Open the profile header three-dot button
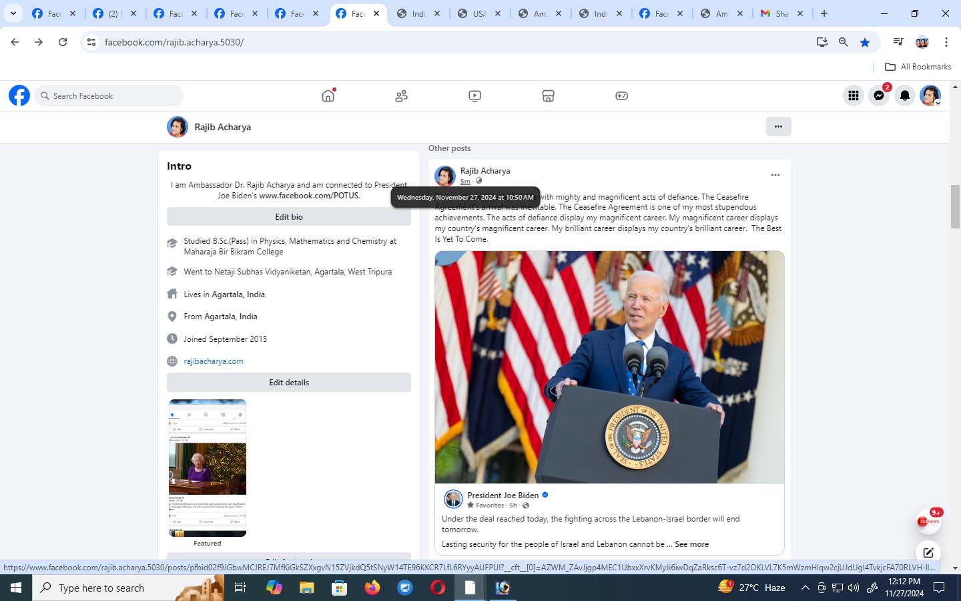 tap(778, 126)
